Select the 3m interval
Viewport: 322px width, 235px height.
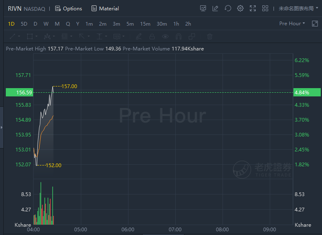click(x=116, y=24)
